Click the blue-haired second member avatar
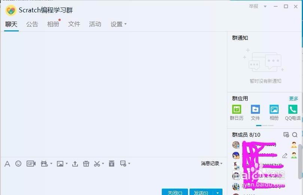The width and height of the screenshot is (303, 195). pyautogui.click(x=236, y=155)
